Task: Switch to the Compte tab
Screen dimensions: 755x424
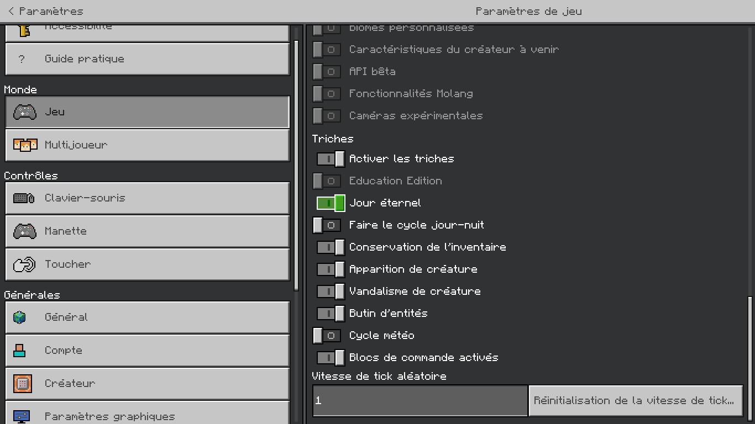Action: (147, 351)
